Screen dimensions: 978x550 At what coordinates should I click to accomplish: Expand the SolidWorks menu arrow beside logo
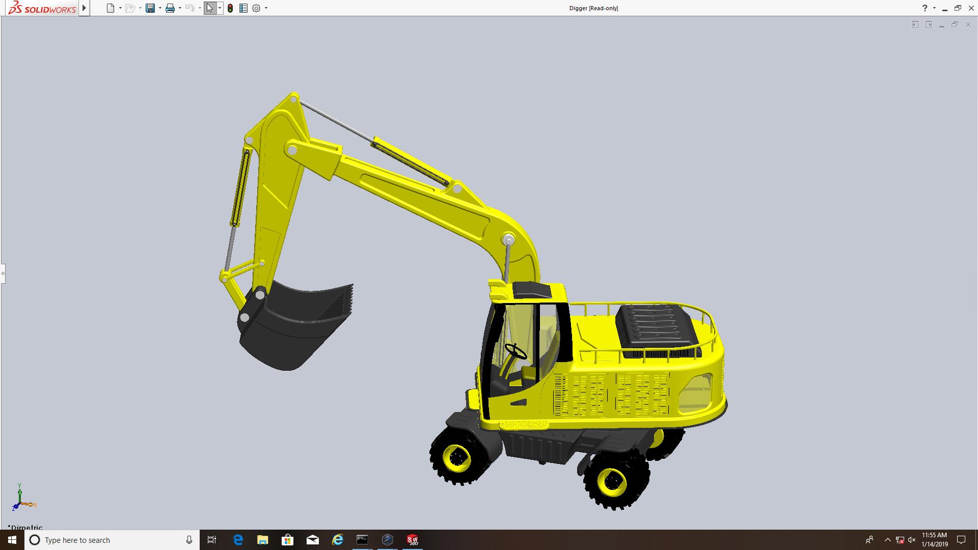click(x=84, y=8)
